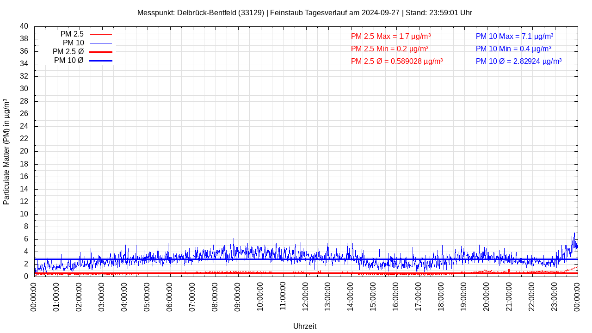Select the PM 2.5 Min = 0.2 µg/m³ text
The height and width of the screenshot is (333, 592).
point(389,49)
